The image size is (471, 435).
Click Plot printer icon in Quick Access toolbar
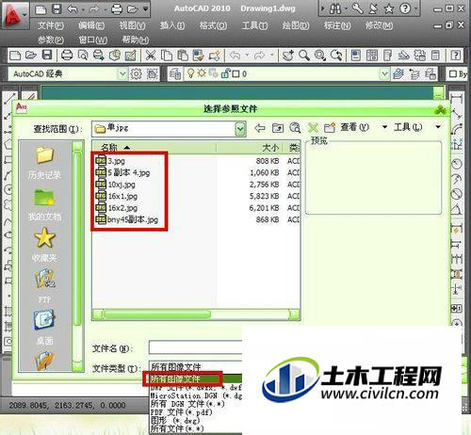(117, 9)
